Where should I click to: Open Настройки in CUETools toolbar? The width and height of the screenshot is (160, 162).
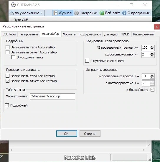click(86, 13)
